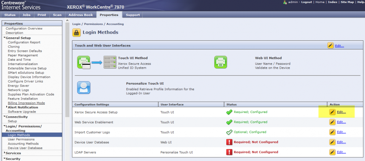365x161 pixels.
Task: Collapse the Connectivity section
Action: click(x=4, y=117)
